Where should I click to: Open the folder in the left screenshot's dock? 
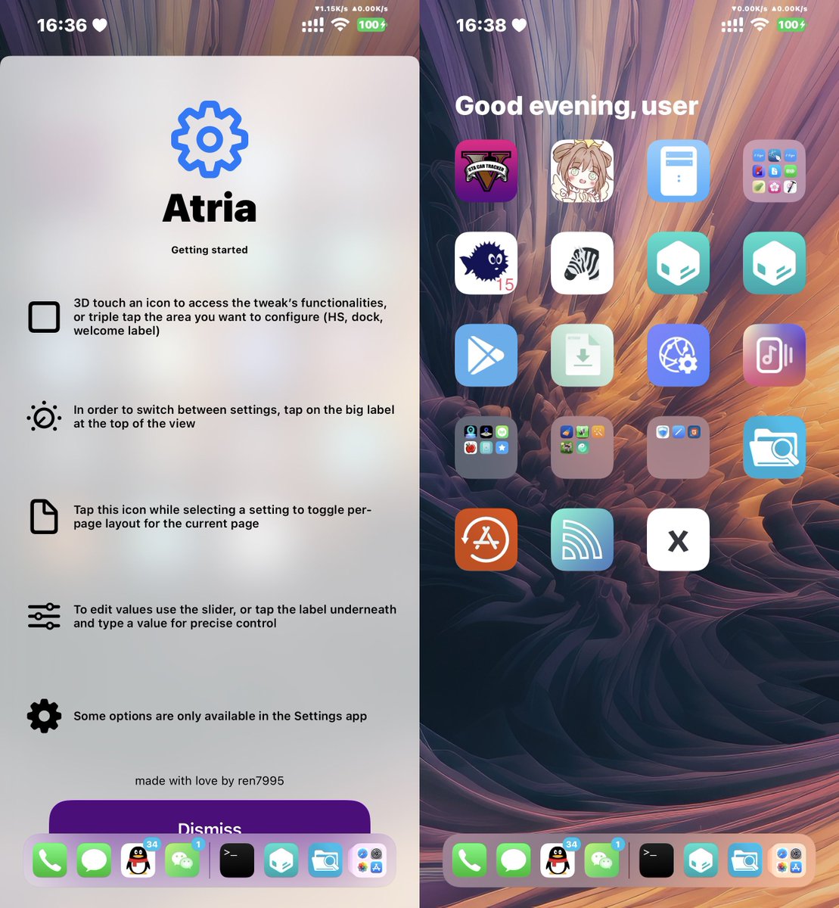pos(369,860)
